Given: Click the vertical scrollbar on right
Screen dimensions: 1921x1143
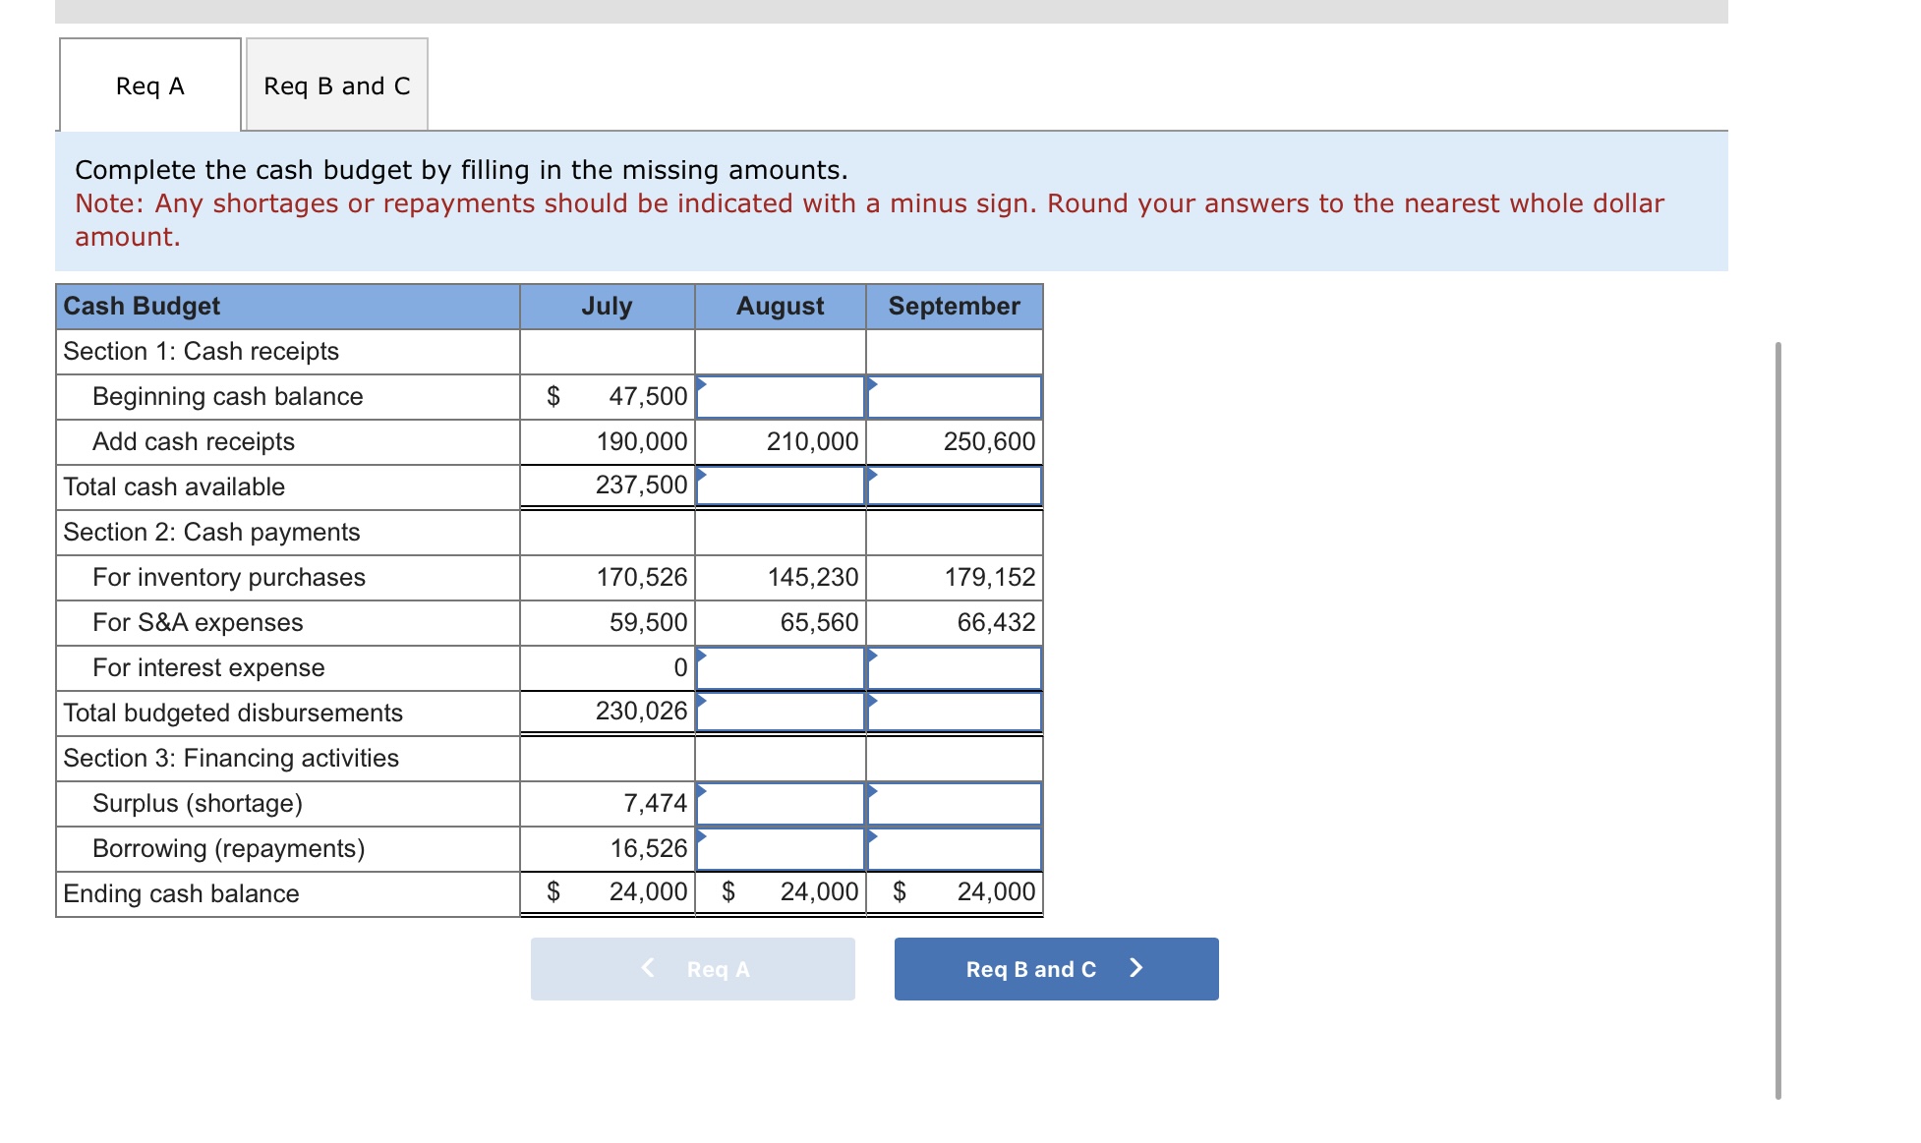Looking at the screenshot, I should coord(1777,719).
